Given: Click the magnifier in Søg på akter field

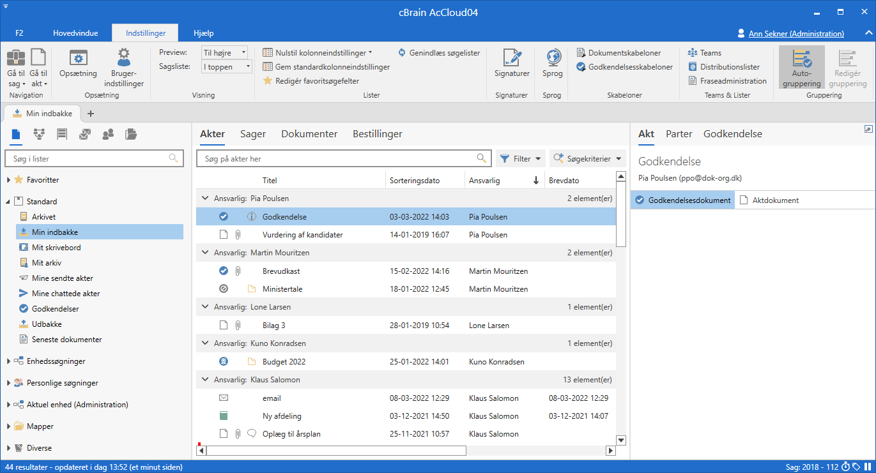Looking at the screenshot, I should click(x=482, y=158).
